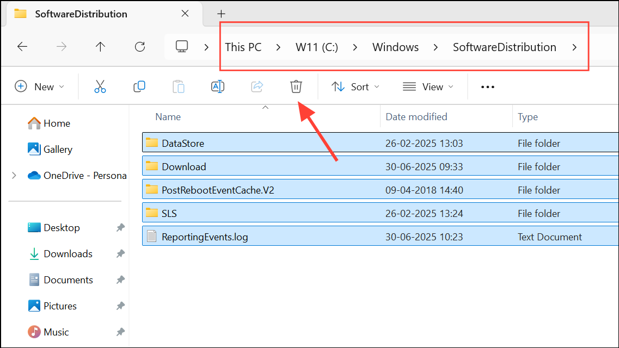Cut selected items with scissors icon
Image resolution: width=619 pixels, height=348 pixels.
[x=100, y=86]
